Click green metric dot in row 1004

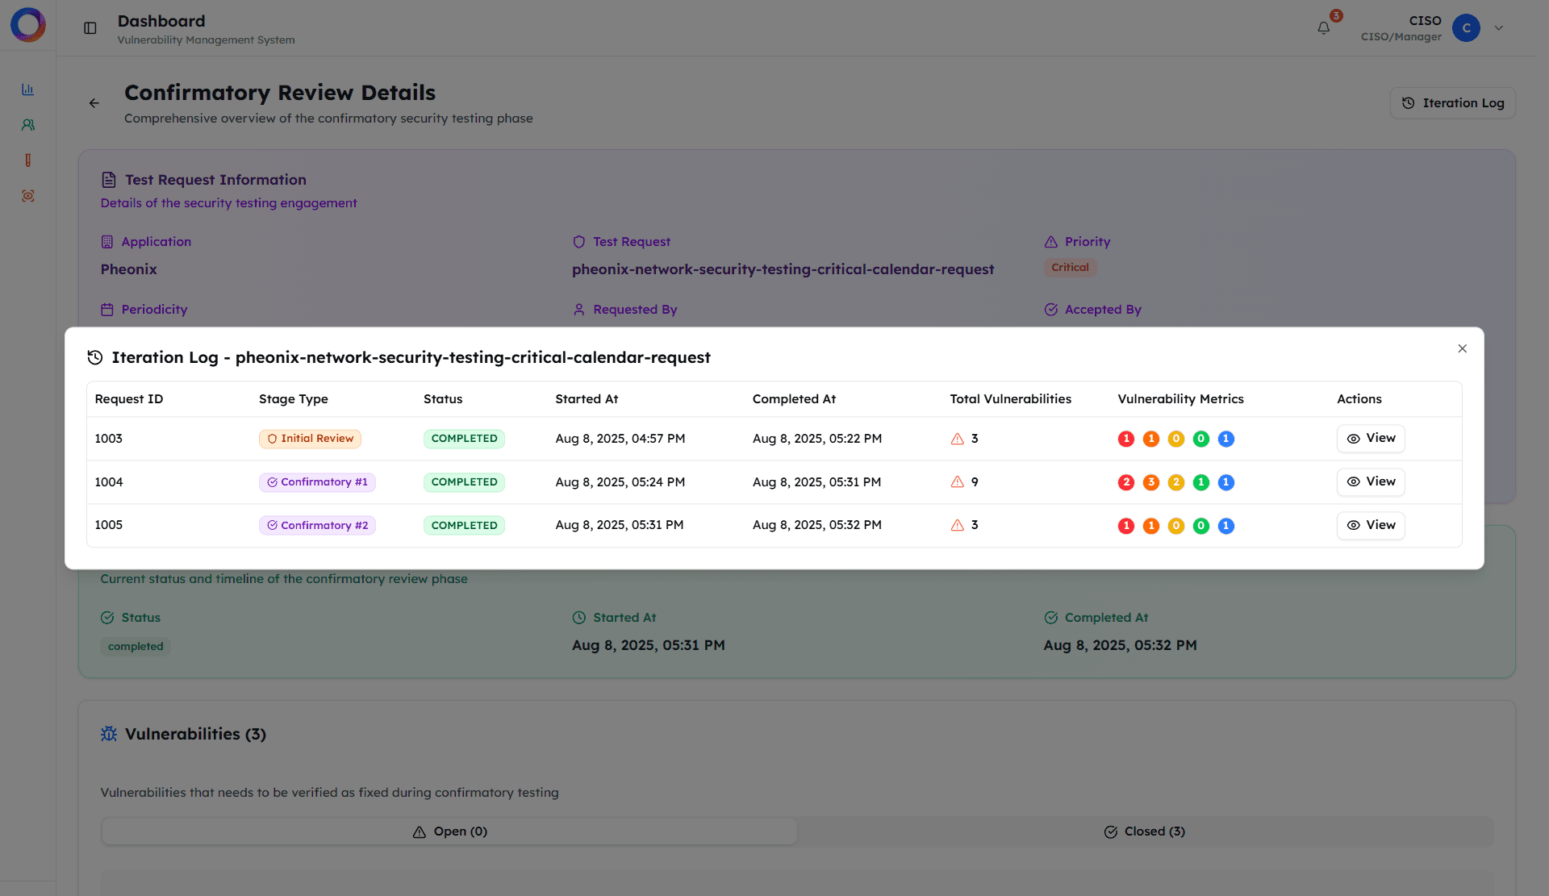click(1201, 482)
